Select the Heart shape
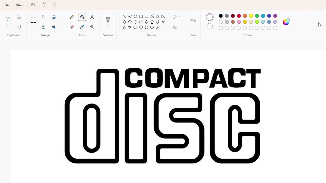Screen dimensions: 326x183 152,27
